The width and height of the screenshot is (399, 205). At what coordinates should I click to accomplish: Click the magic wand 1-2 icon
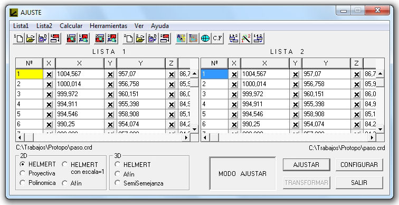(x=246, y=39)
